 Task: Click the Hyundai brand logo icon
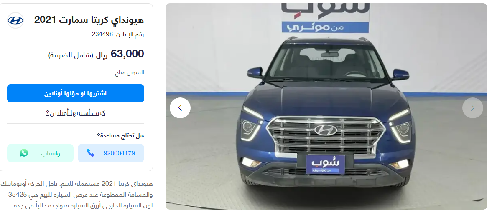click(15, 20)
